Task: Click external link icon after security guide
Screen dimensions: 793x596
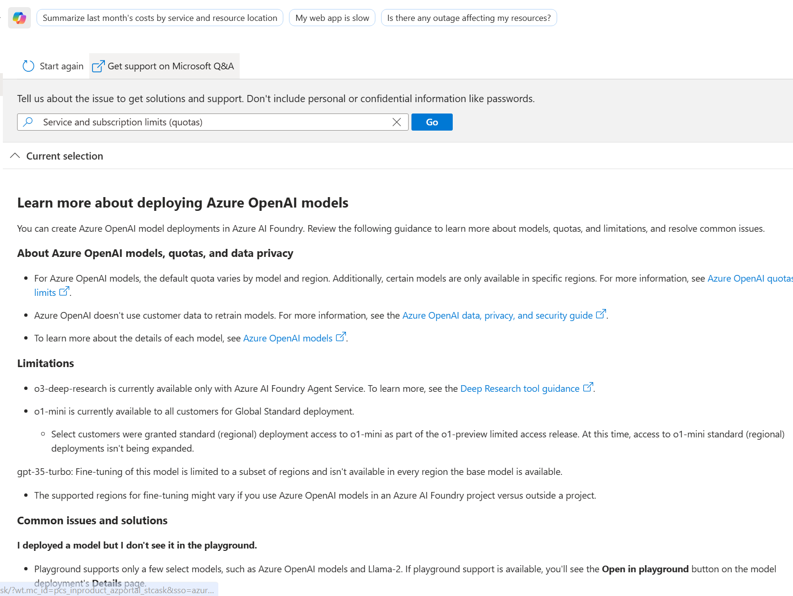Action: click(x=601, y=314)
